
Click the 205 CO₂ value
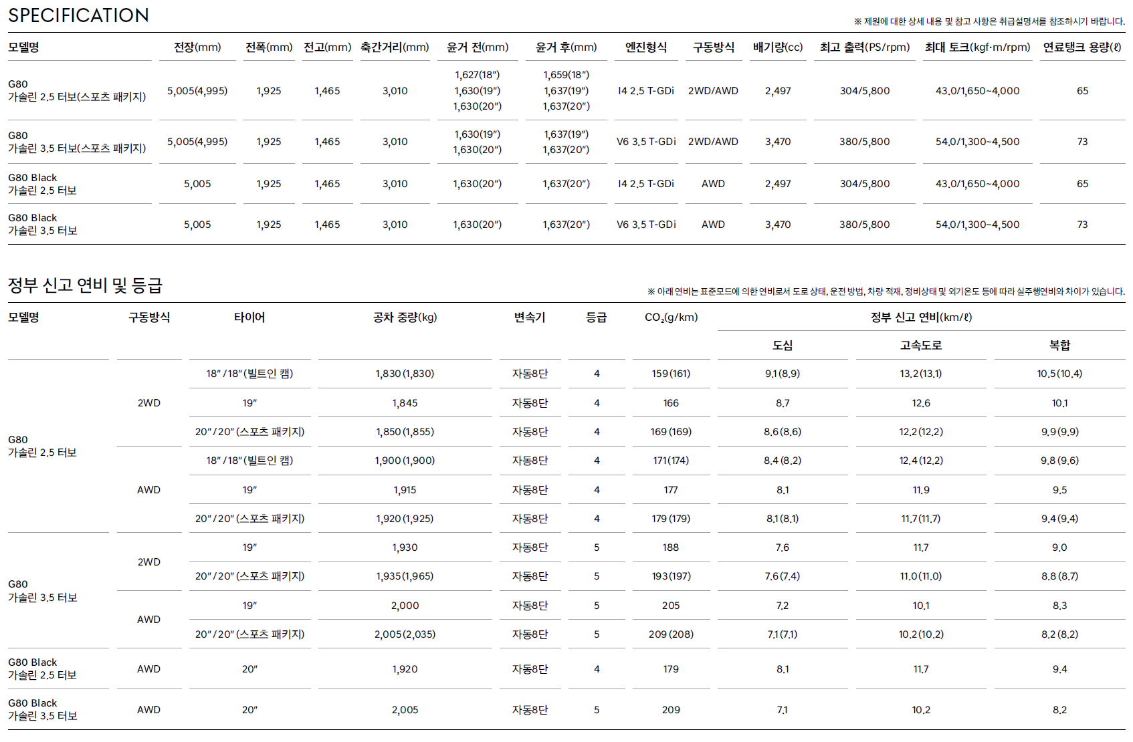671,606
